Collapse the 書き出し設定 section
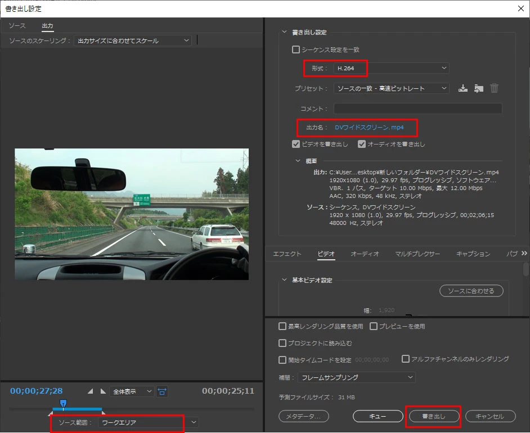This screenshot has width=530, height=433. point(284,32)
